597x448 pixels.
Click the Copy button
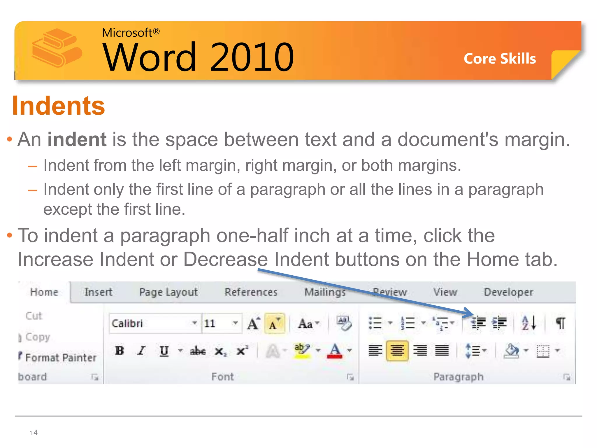click(34, 337)
